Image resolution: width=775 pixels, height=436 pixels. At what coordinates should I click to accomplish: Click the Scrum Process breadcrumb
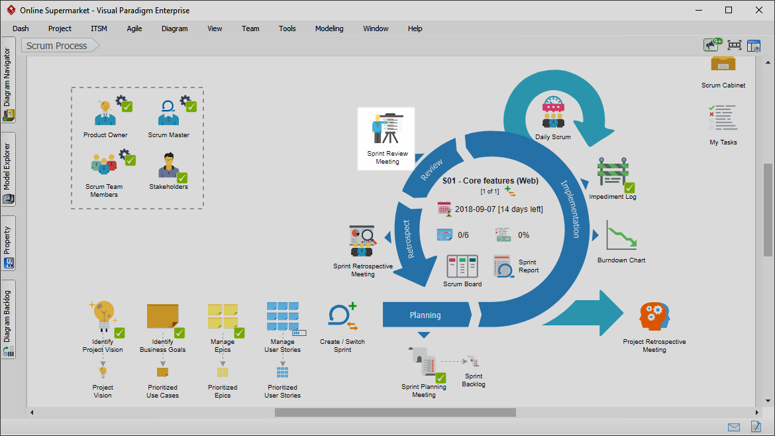coord(60,46)
